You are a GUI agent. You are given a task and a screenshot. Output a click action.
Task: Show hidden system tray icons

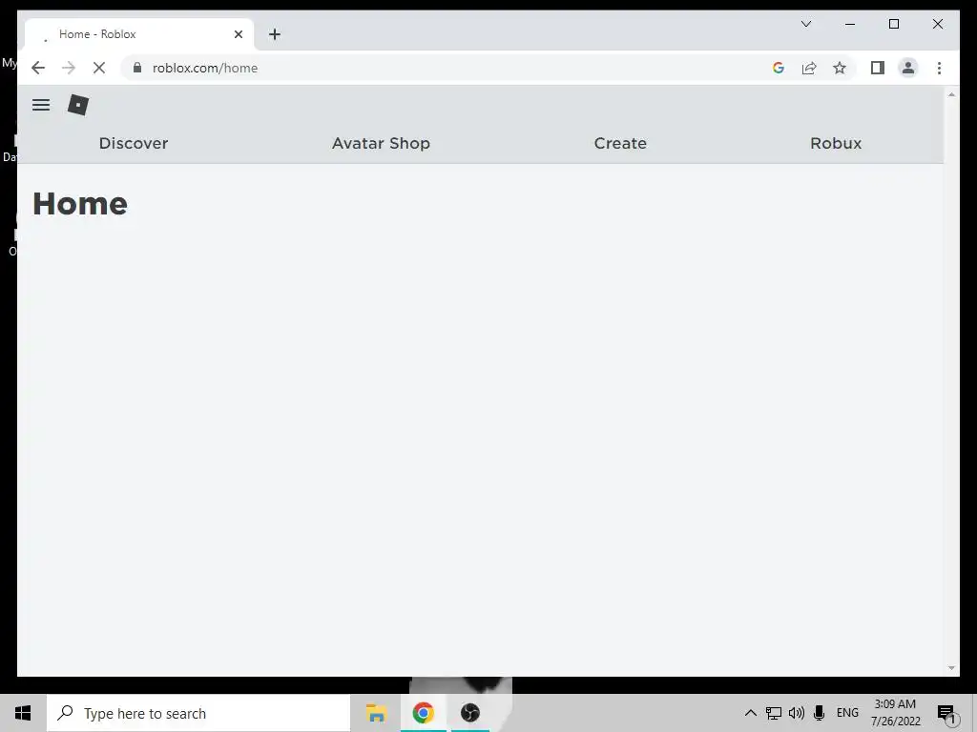tap(751, 713)
